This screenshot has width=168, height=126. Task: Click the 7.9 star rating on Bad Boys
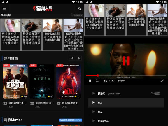[x=24, y=97]
